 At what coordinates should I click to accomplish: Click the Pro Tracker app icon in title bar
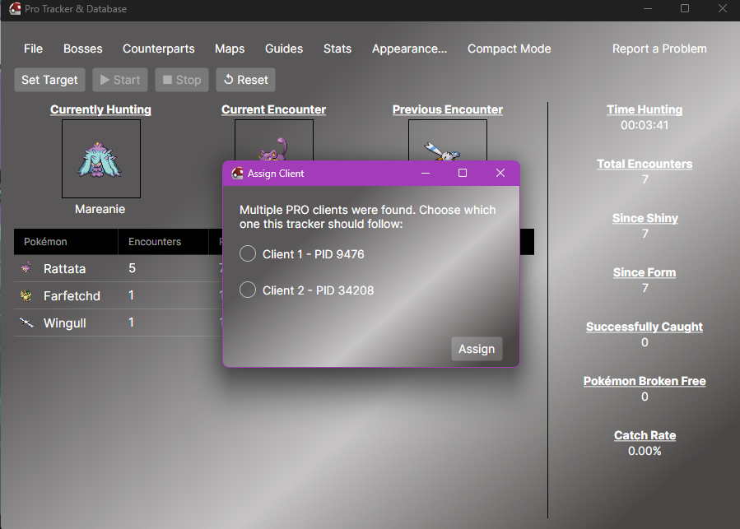(x=15, y=8)
